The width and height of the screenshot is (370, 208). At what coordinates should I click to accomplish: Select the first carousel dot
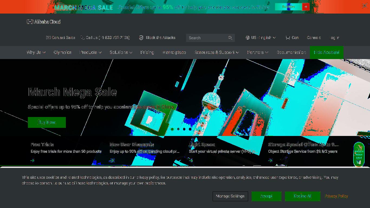pyautogui.click(x=172, y=129)
